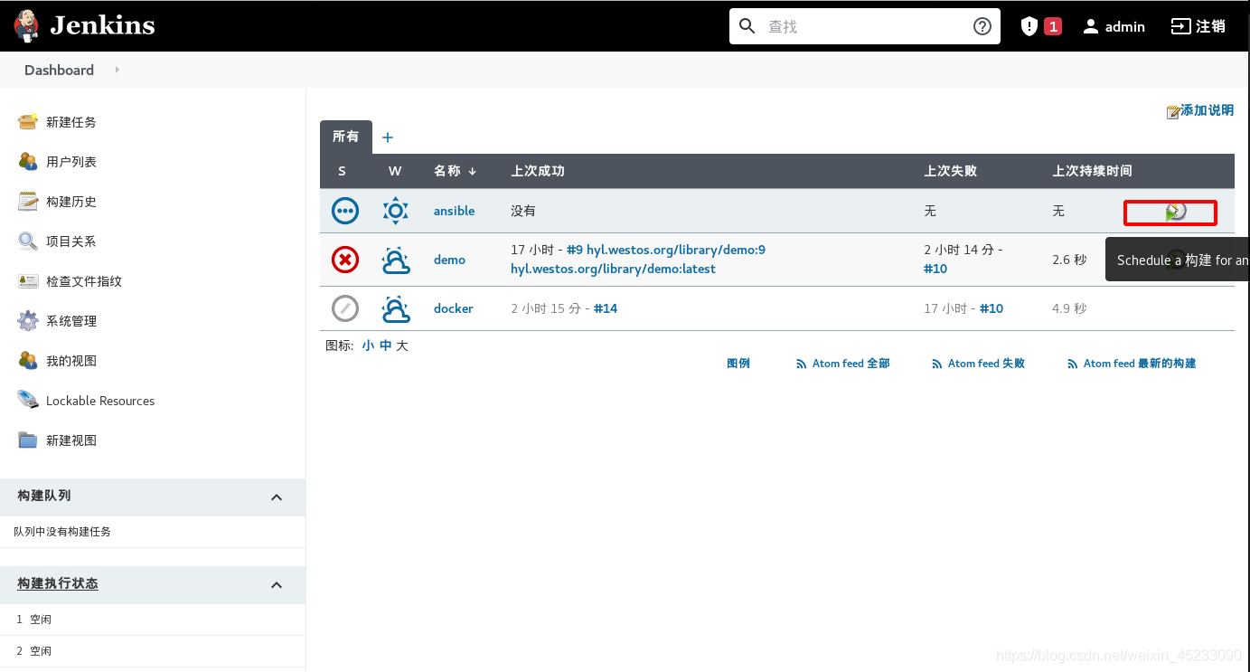
Task: Click the add description (添加说明) notepad icon
Action: click(x=1173, y=111)
